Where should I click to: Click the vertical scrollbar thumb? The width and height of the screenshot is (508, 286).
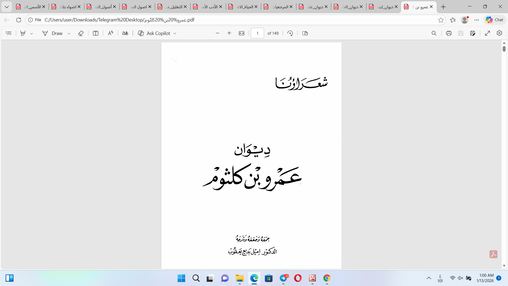click(x=504, y=49)
